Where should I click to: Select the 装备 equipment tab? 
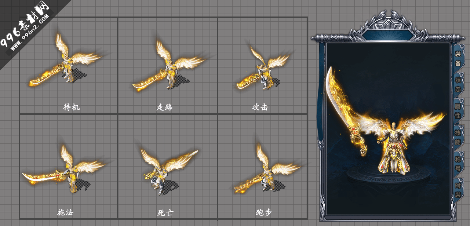pyautogui.click(x=458, y=58)
